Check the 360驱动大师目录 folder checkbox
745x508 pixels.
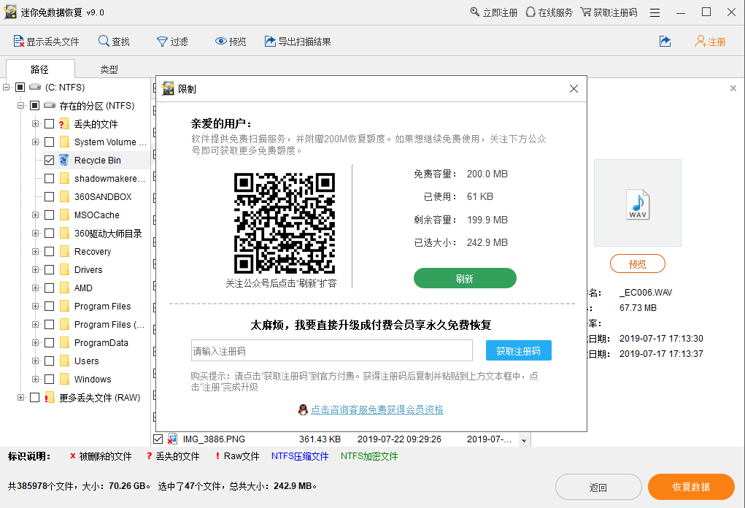(x=50, y=234)
